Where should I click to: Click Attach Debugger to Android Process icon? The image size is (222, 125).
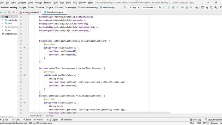coord(187,8)
